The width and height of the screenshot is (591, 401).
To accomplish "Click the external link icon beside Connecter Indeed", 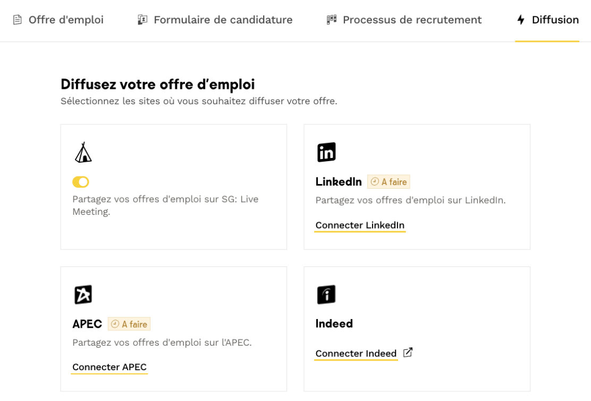I will click(408, 353).
